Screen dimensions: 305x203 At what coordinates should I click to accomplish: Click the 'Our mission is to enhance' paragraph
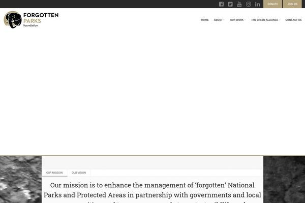click(x=152, y=192)
